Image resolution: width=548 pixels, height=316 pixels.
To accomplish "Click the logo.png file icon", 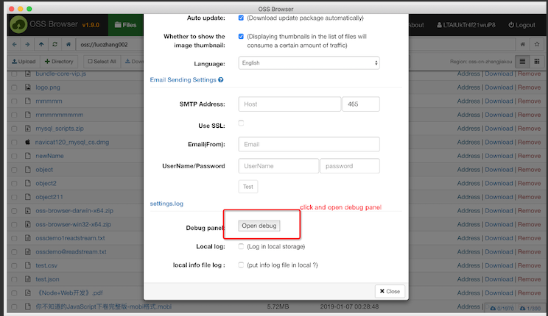I will coord(28,87).
